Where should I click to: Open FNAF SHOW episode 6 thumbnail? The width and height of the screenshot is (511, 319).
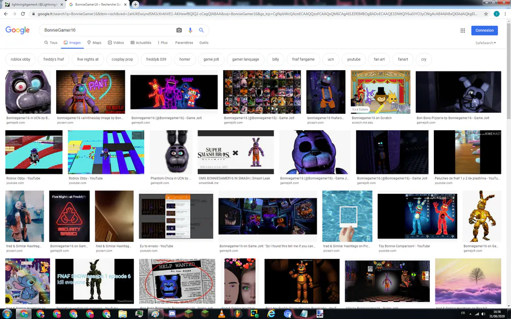(94, 281)
